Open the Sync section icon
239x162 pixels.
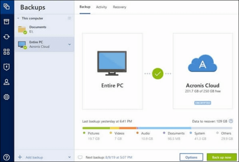[7, 37]
